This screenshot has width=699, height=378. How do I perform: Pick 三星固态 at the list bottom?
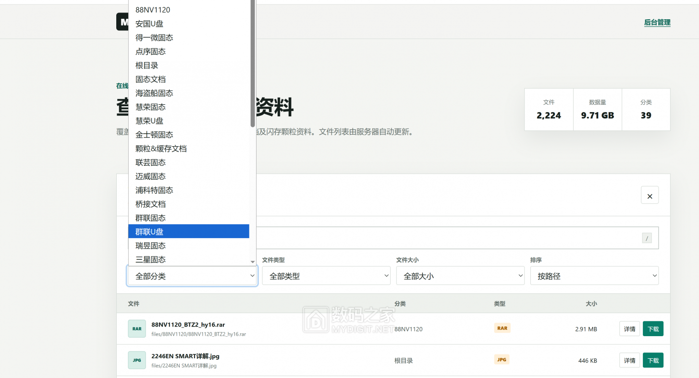(188, 260)
